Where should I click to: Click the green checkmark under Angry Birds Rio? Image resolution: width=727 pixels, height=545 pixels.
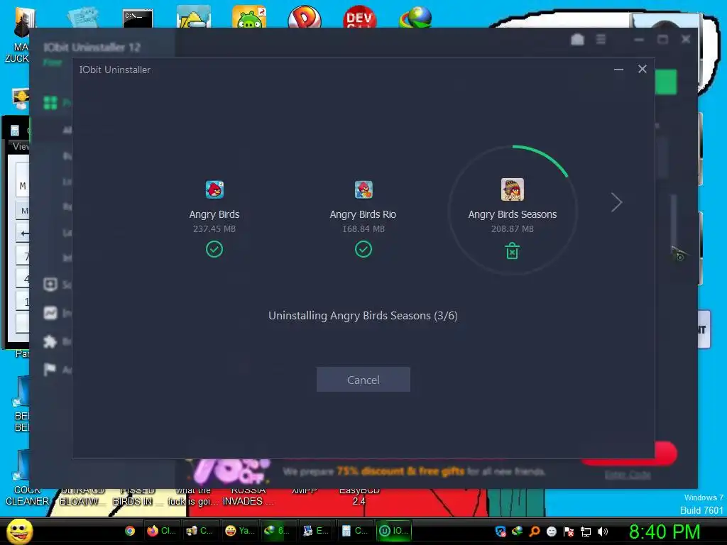363,249
